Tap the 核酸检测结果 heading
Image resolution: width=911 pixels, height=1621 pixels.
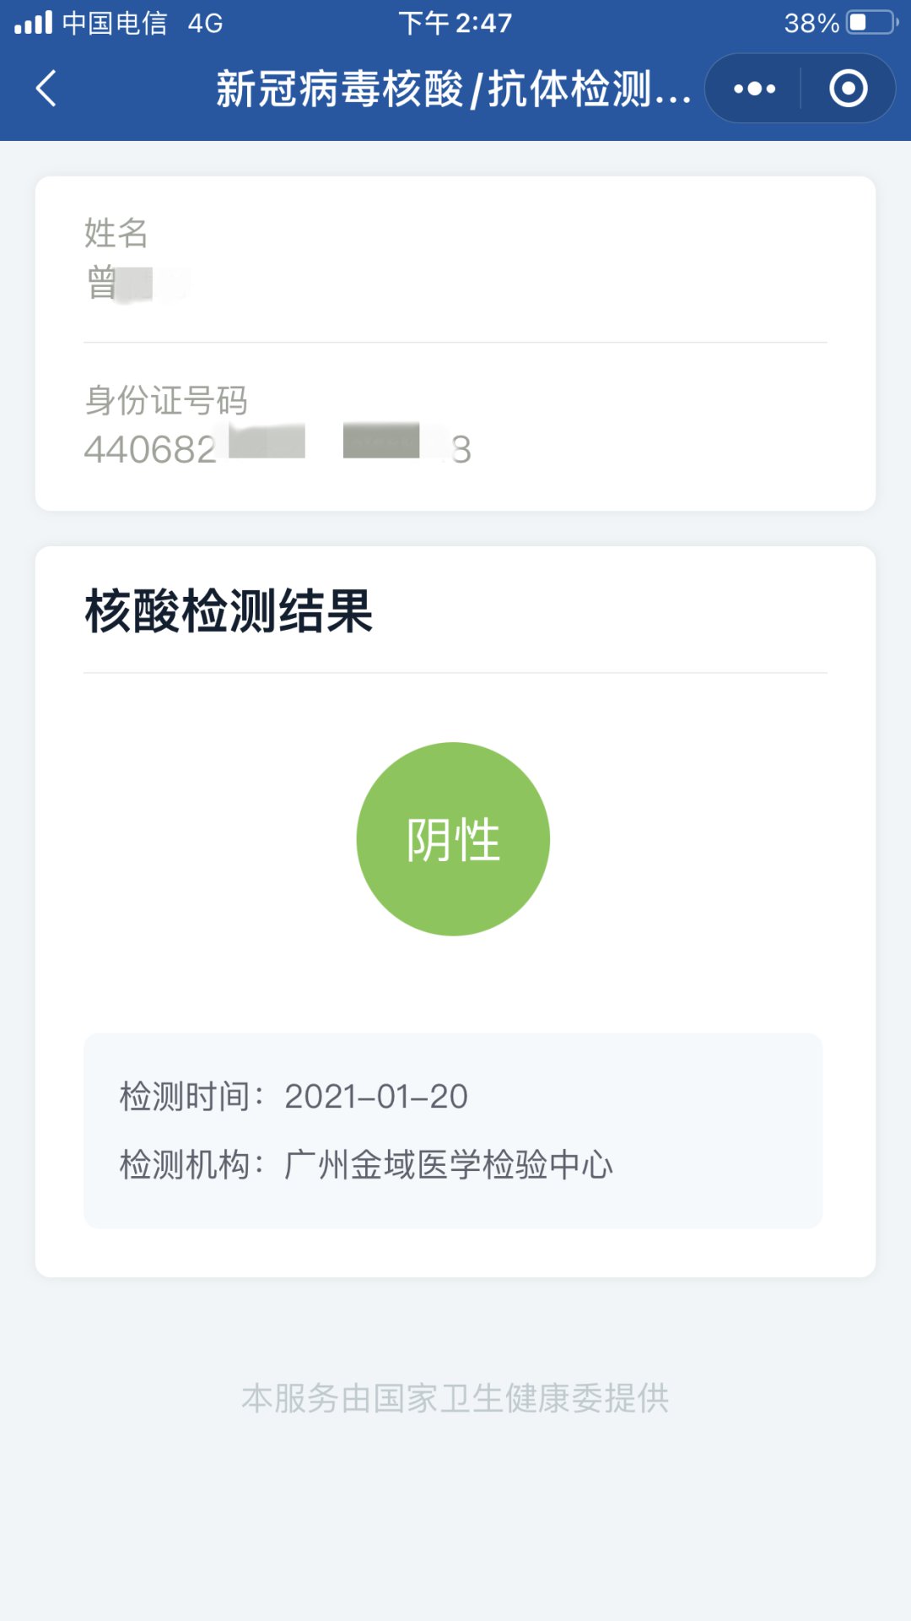tap(229, 610)
